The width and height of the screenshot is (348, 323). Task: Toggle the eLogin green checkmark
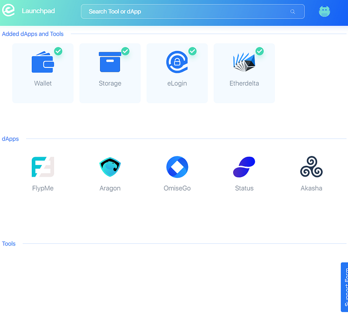tap(192, 51)
